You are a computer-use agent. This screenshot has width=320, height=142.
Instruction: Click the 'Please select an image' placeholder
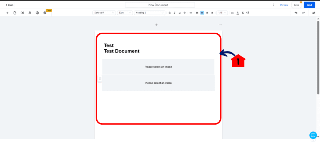158,67
